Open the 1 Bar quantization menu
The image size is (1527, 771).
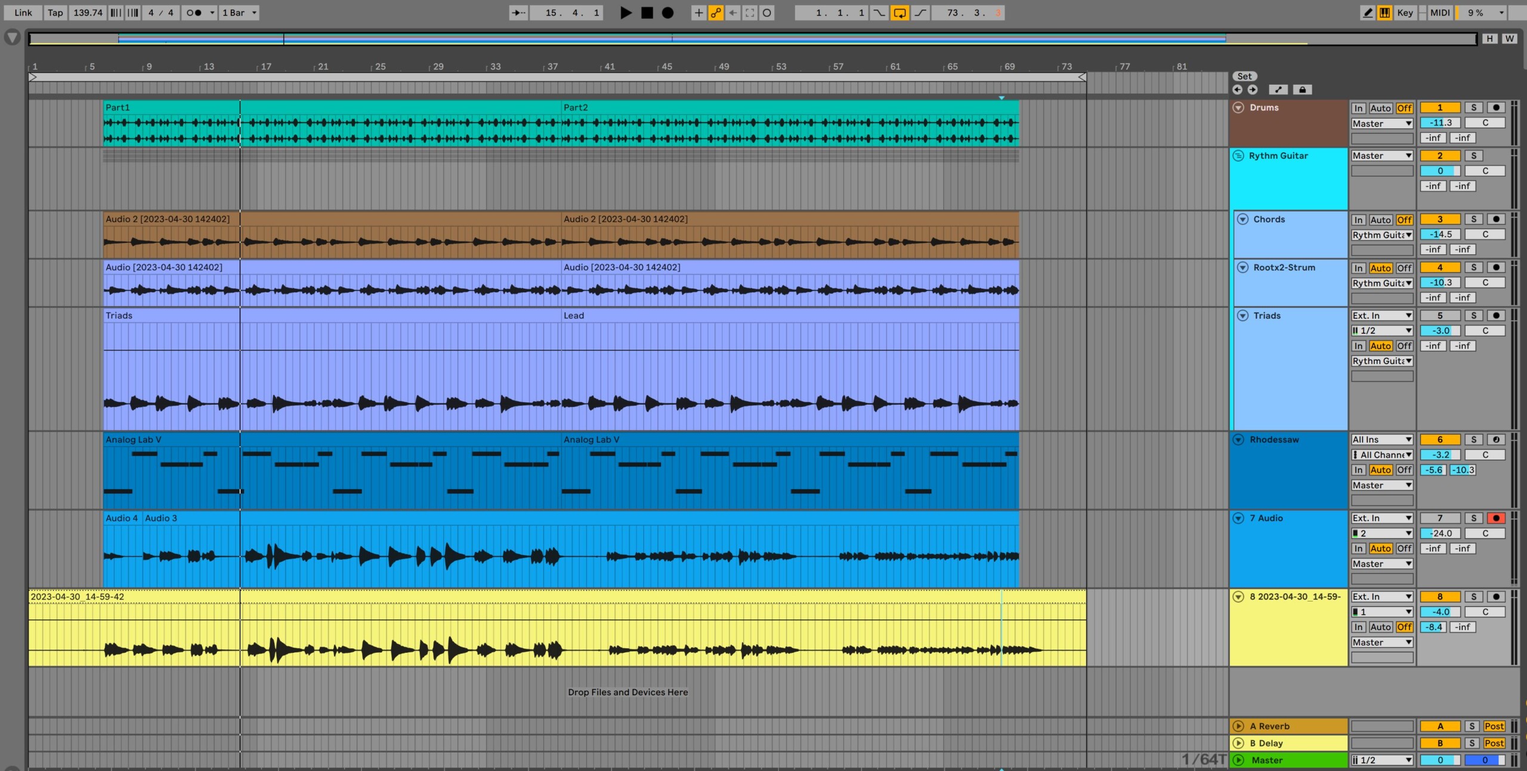pyautogui.click(x=239, y=13)
